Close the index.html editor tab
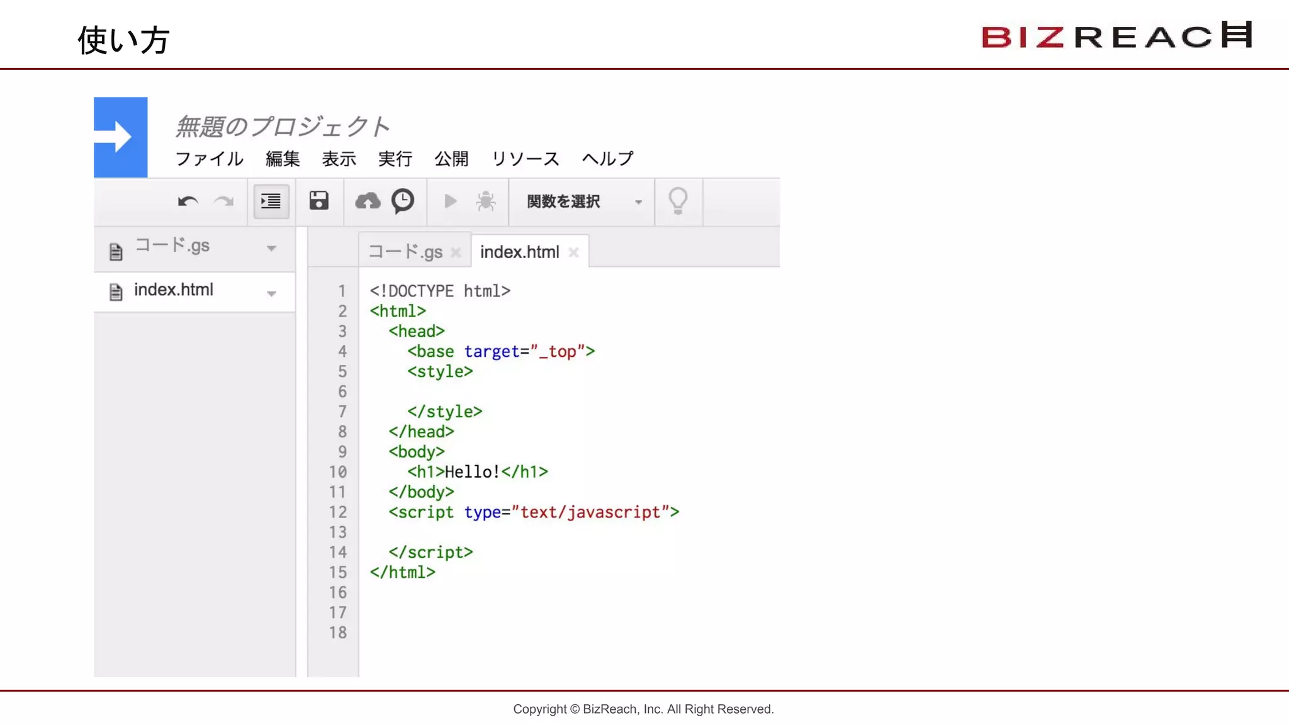This screenshot has width=1289, height=725. [x=573, y=252]
